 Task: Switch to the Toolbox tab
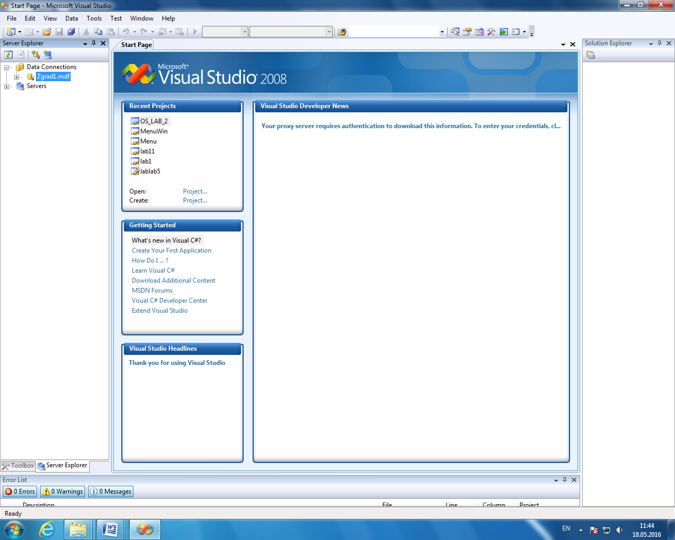click(x=18, y=466)
